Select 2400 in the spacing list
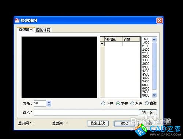This screenshot has height=139, width=183. click(x=146, y=50)
